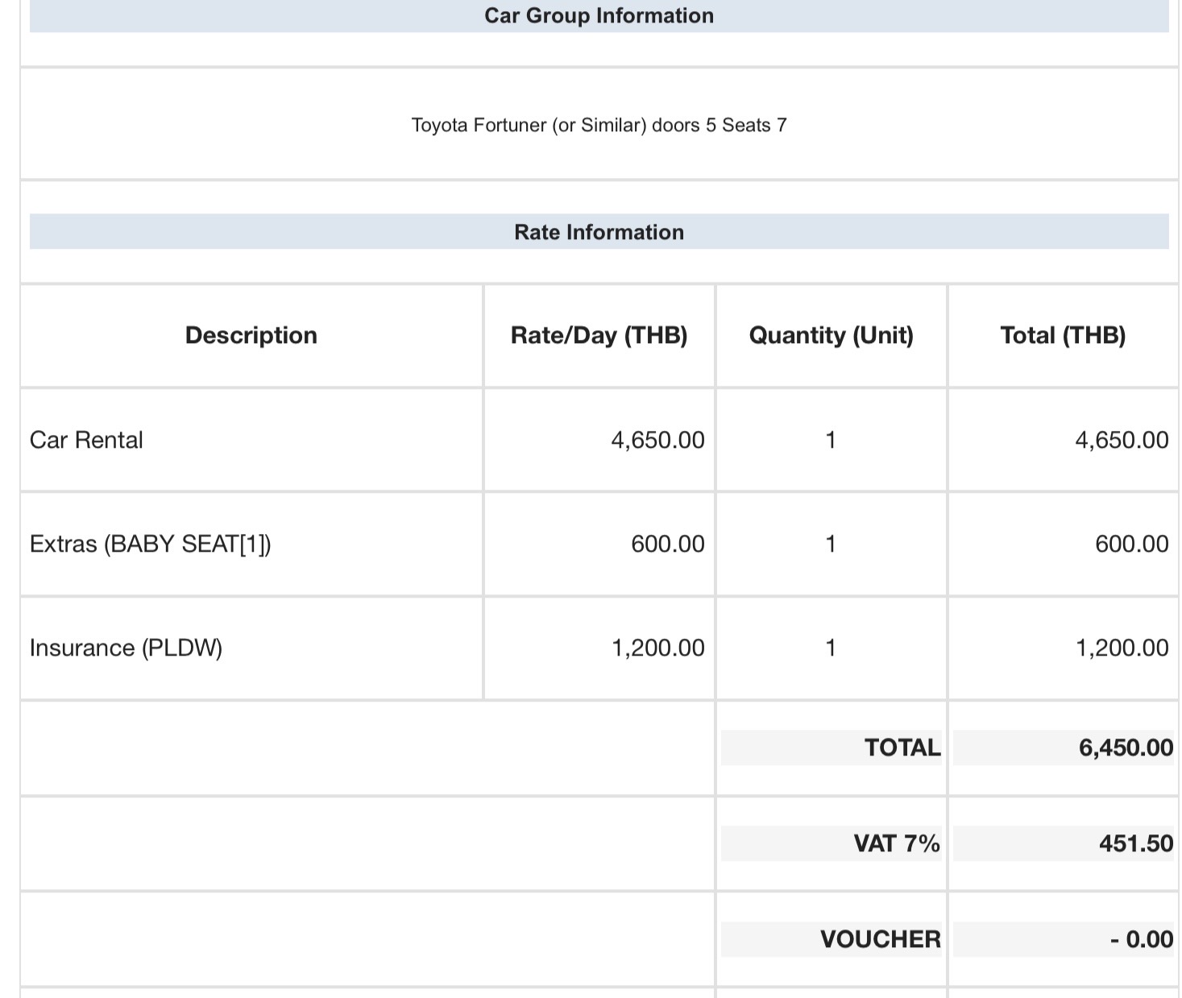Select the Total (THB) column header
The image size is (1182, 998).
(1062, 335)
